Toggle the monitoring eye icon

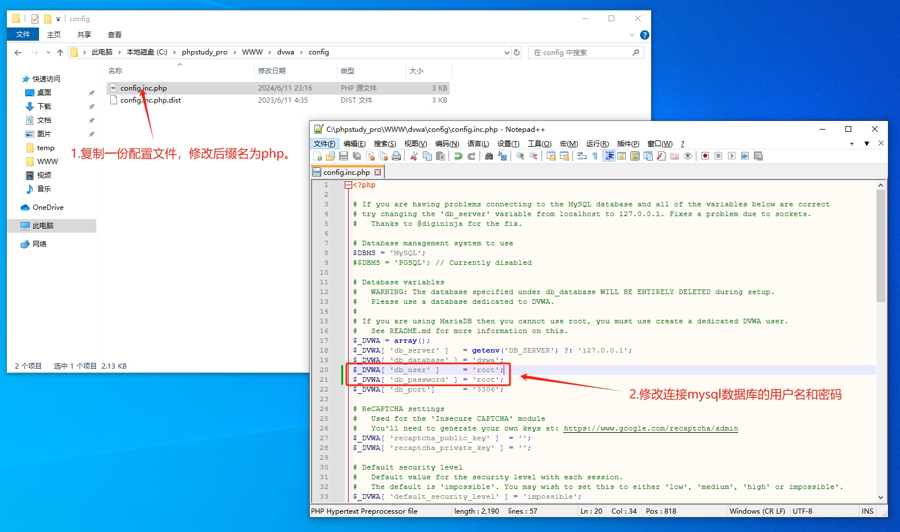point(688,156)
